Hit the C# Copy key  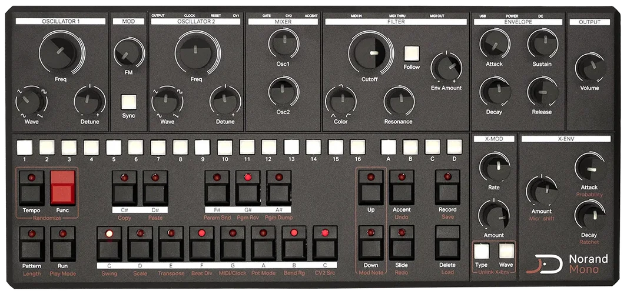tap(124, 188)
